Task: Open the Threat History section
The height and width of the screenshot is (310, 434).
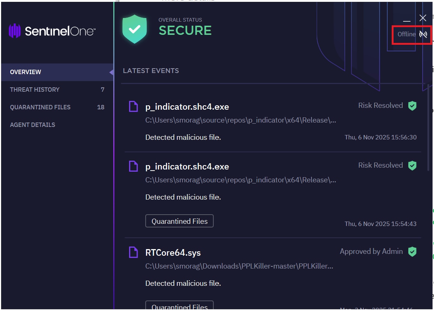Action: pyautogui.click(x=57, y=90)
